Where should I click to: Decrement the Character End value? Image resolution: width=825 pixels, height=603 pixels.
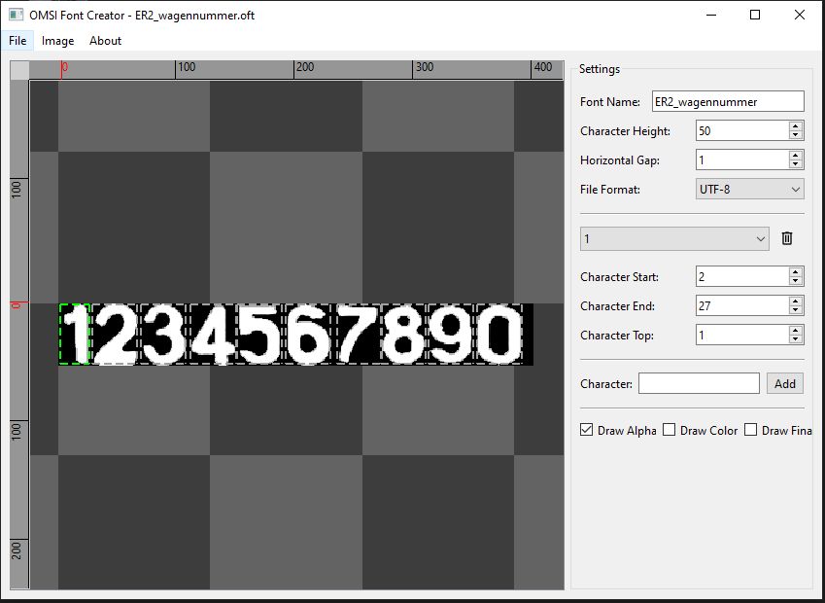point(796,310)
